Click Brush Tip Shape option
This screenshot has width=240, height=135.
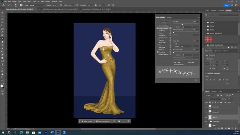point(163,26)
